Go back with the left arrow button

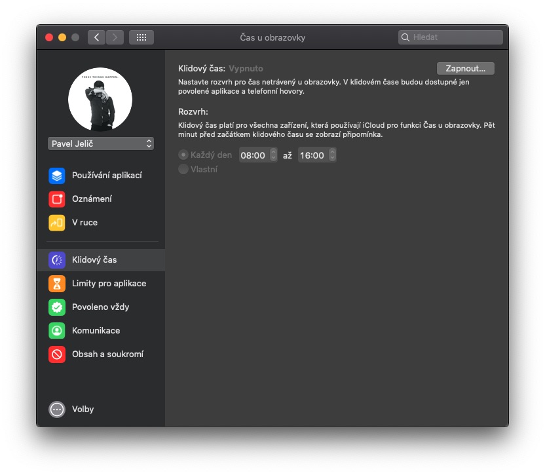97,37
